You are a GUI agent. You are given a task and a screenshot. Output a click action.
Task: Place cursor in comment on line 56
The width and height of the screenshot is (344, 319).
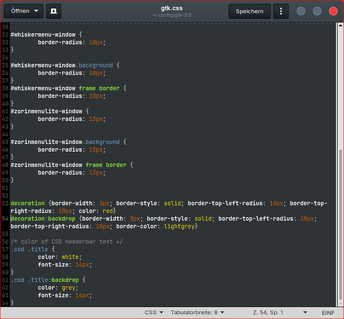66,242
